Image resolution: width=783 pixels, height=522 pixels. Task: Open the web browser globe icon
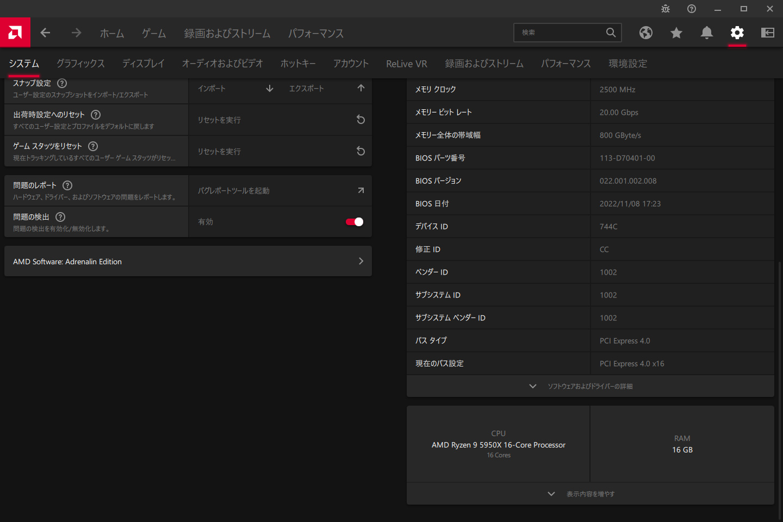click(x=646, y=33)
